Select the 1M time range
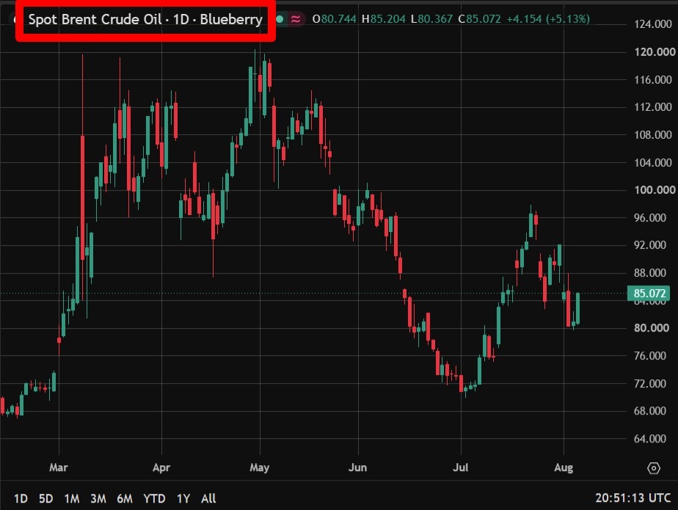Viewport: 678px width, 510px height. coord(72,499)
